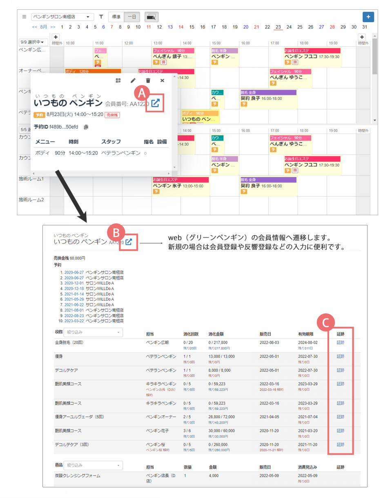Click the car icon in the top toolbar
Screen dimensions: 392x498
(x=150, y=17)
